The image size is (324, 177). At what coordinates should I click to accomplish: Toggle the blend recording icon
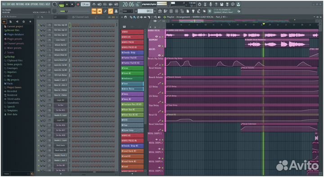coord(111,4)
